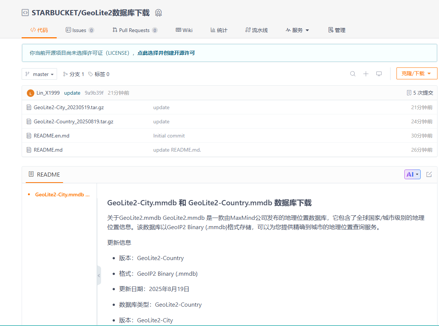Image resolution: width=439 pixels, height=326 pixels.
Task: Expand the 克隆/下载 dropdown
Action: click(x=417, y=73)
